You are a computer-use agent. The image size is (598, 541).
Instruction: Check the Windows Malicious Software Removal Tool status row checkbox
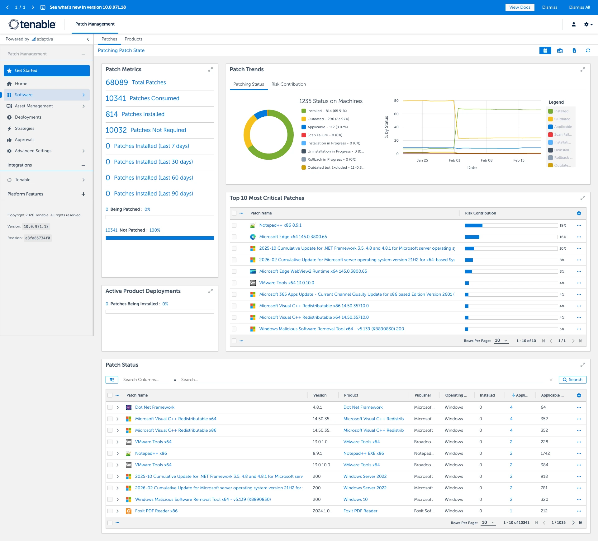(x=110, y=500)
